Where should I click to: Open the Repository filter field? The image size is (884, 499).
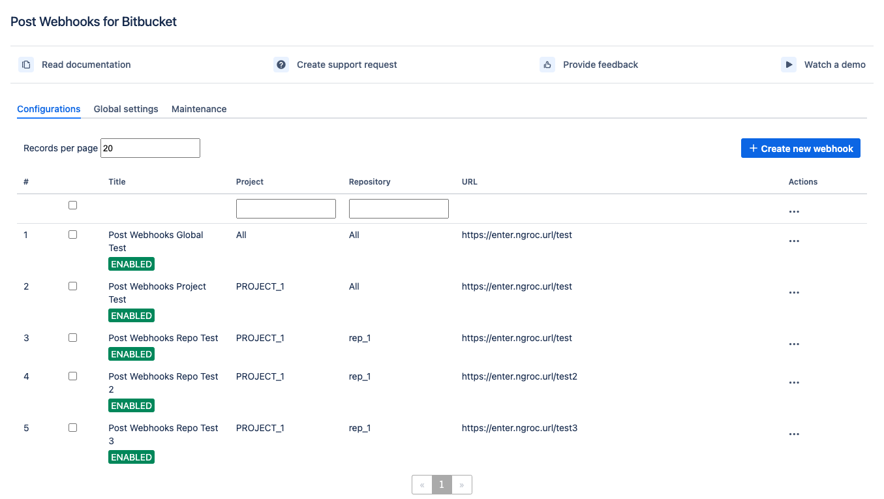point(399,209)
